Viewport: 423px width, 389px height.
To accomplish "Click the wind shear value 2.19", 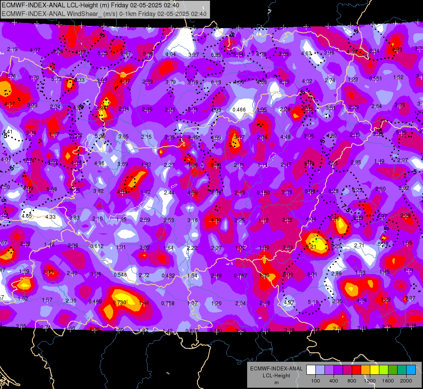I will click(x=12, y=49).
